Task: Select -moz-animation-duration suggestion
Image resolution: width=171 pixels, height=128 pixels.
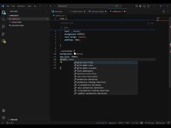Action: coord(106,88)
